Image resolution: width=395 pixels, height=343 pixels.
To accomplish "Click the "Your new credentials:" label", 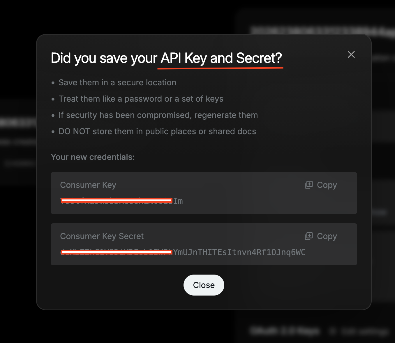I will 93,157.
